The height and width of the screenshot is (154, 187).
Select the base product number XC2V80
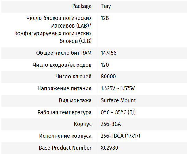pyautogui.click(x=110, y=148)
